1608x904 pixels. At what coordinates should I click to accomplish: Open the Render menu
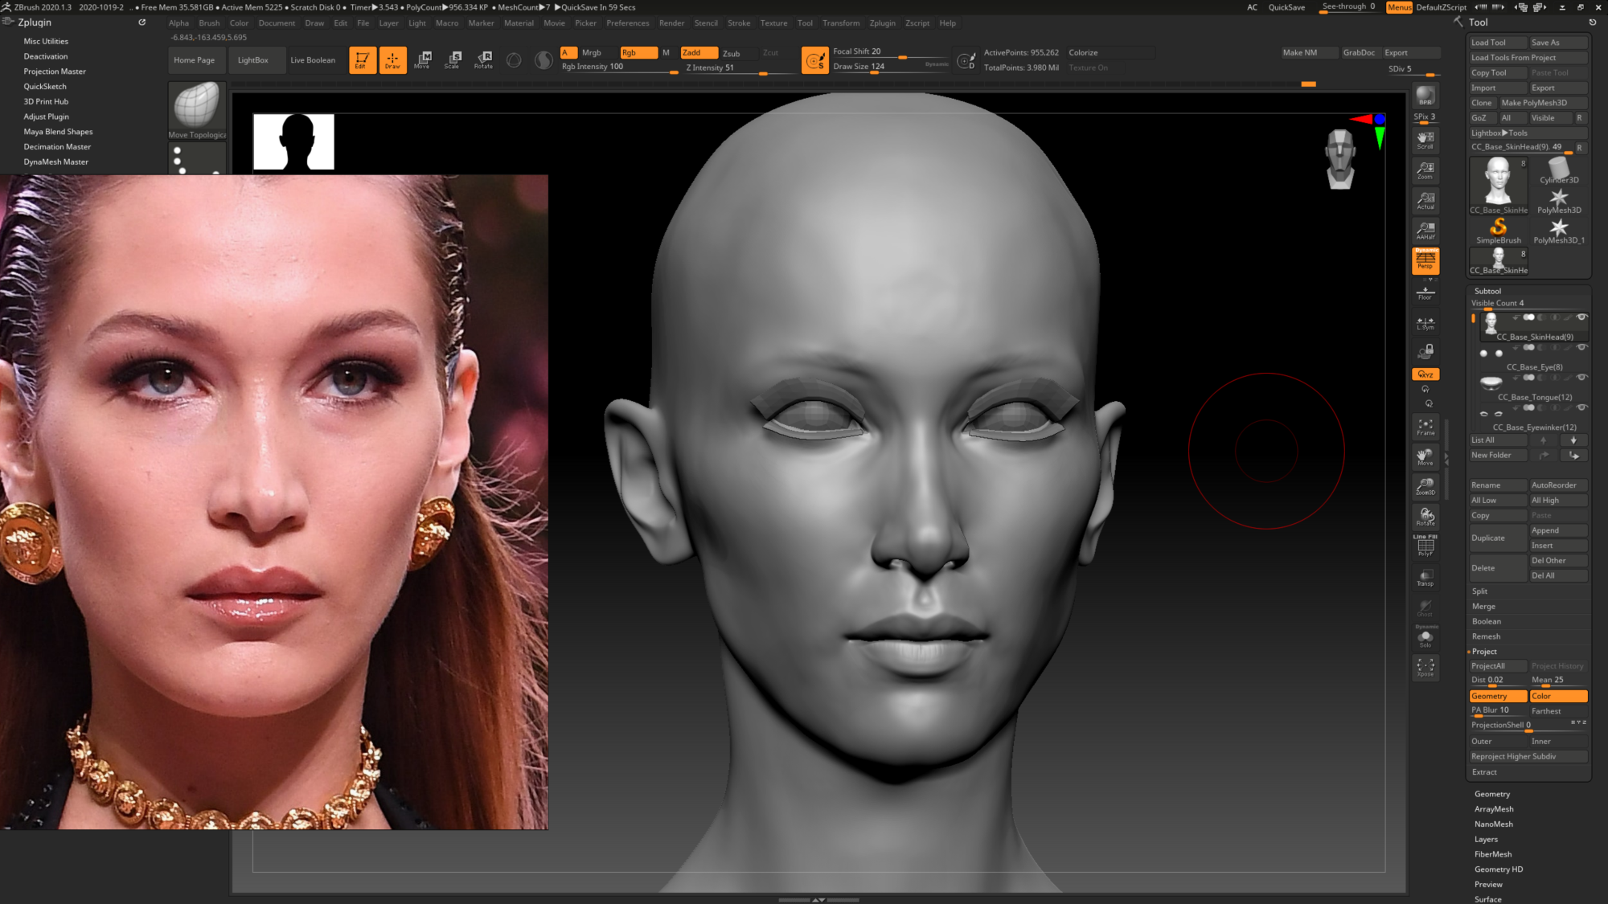671,23
